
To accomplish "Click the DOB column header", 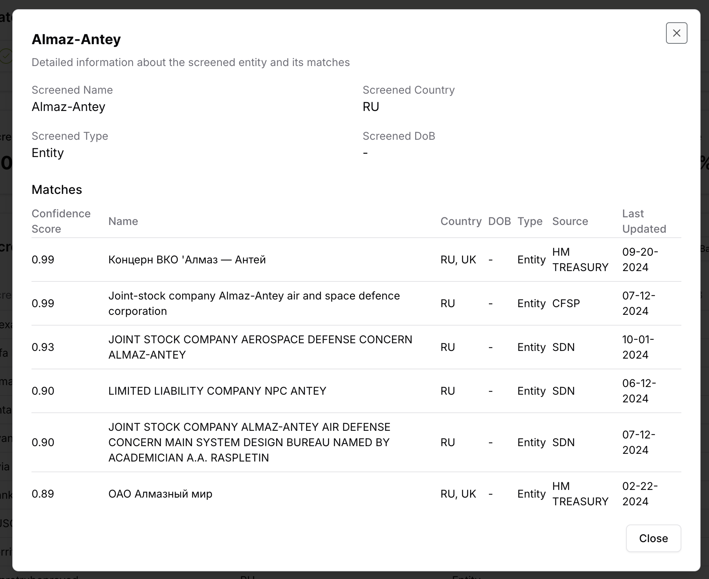I will pyautogui.click(x=499, y=221).
